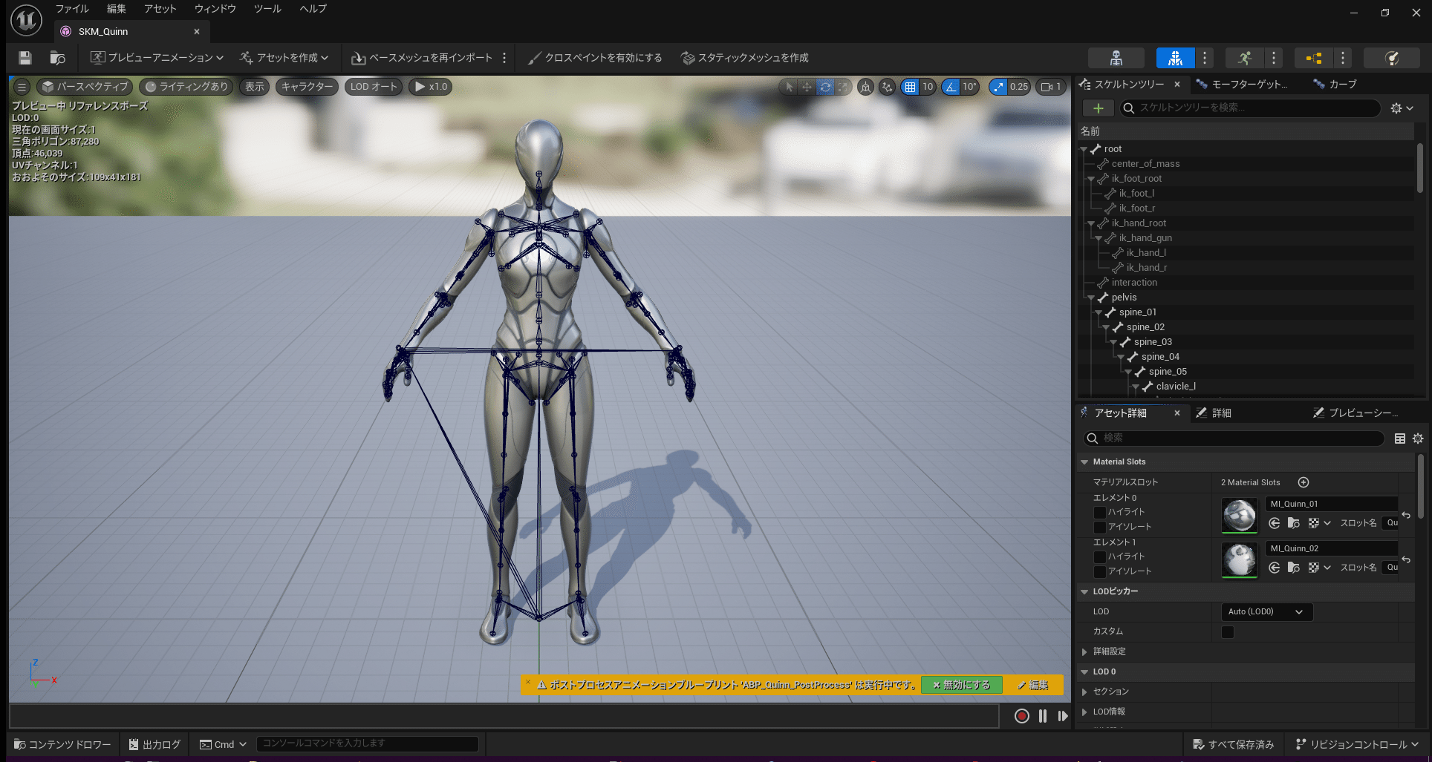Check the カスタム LOD checkbox
This screenshot has width=1432, height=762.
(x=1228, y=632)
